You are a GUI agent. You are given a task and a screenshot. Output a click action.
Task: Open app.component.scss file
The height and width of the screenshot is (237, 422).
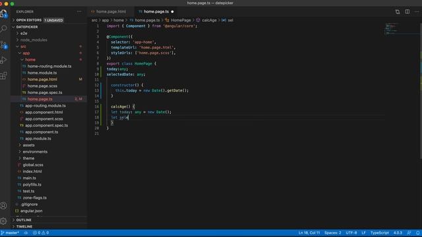pos(44,118)
